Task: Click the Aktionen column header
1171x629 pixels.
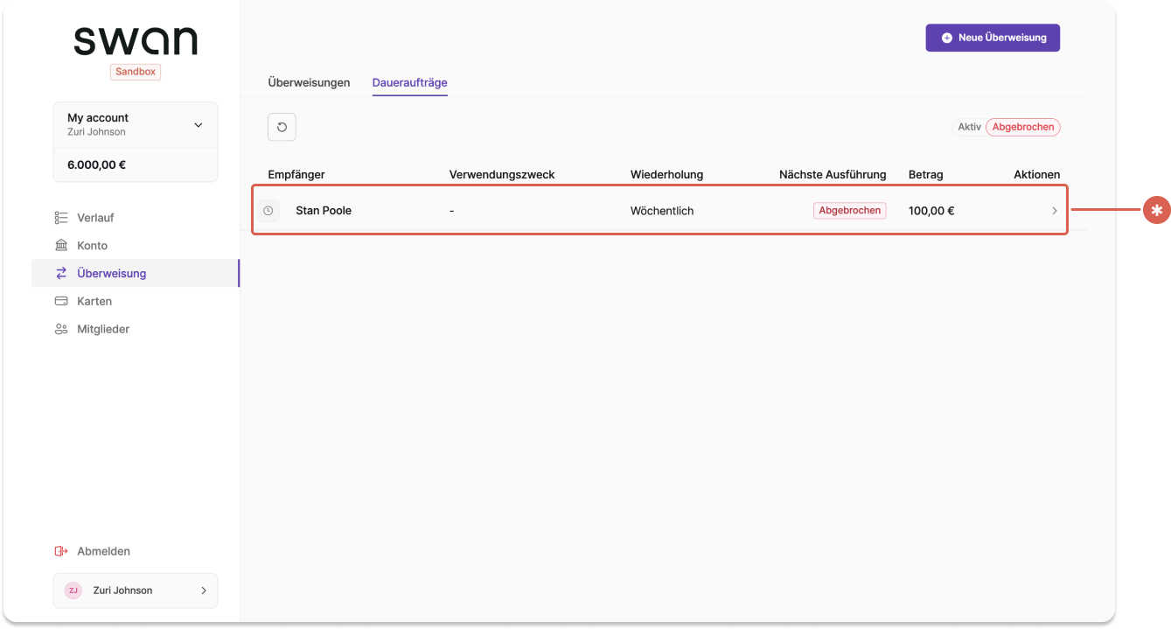Action: coord(1037,174)
